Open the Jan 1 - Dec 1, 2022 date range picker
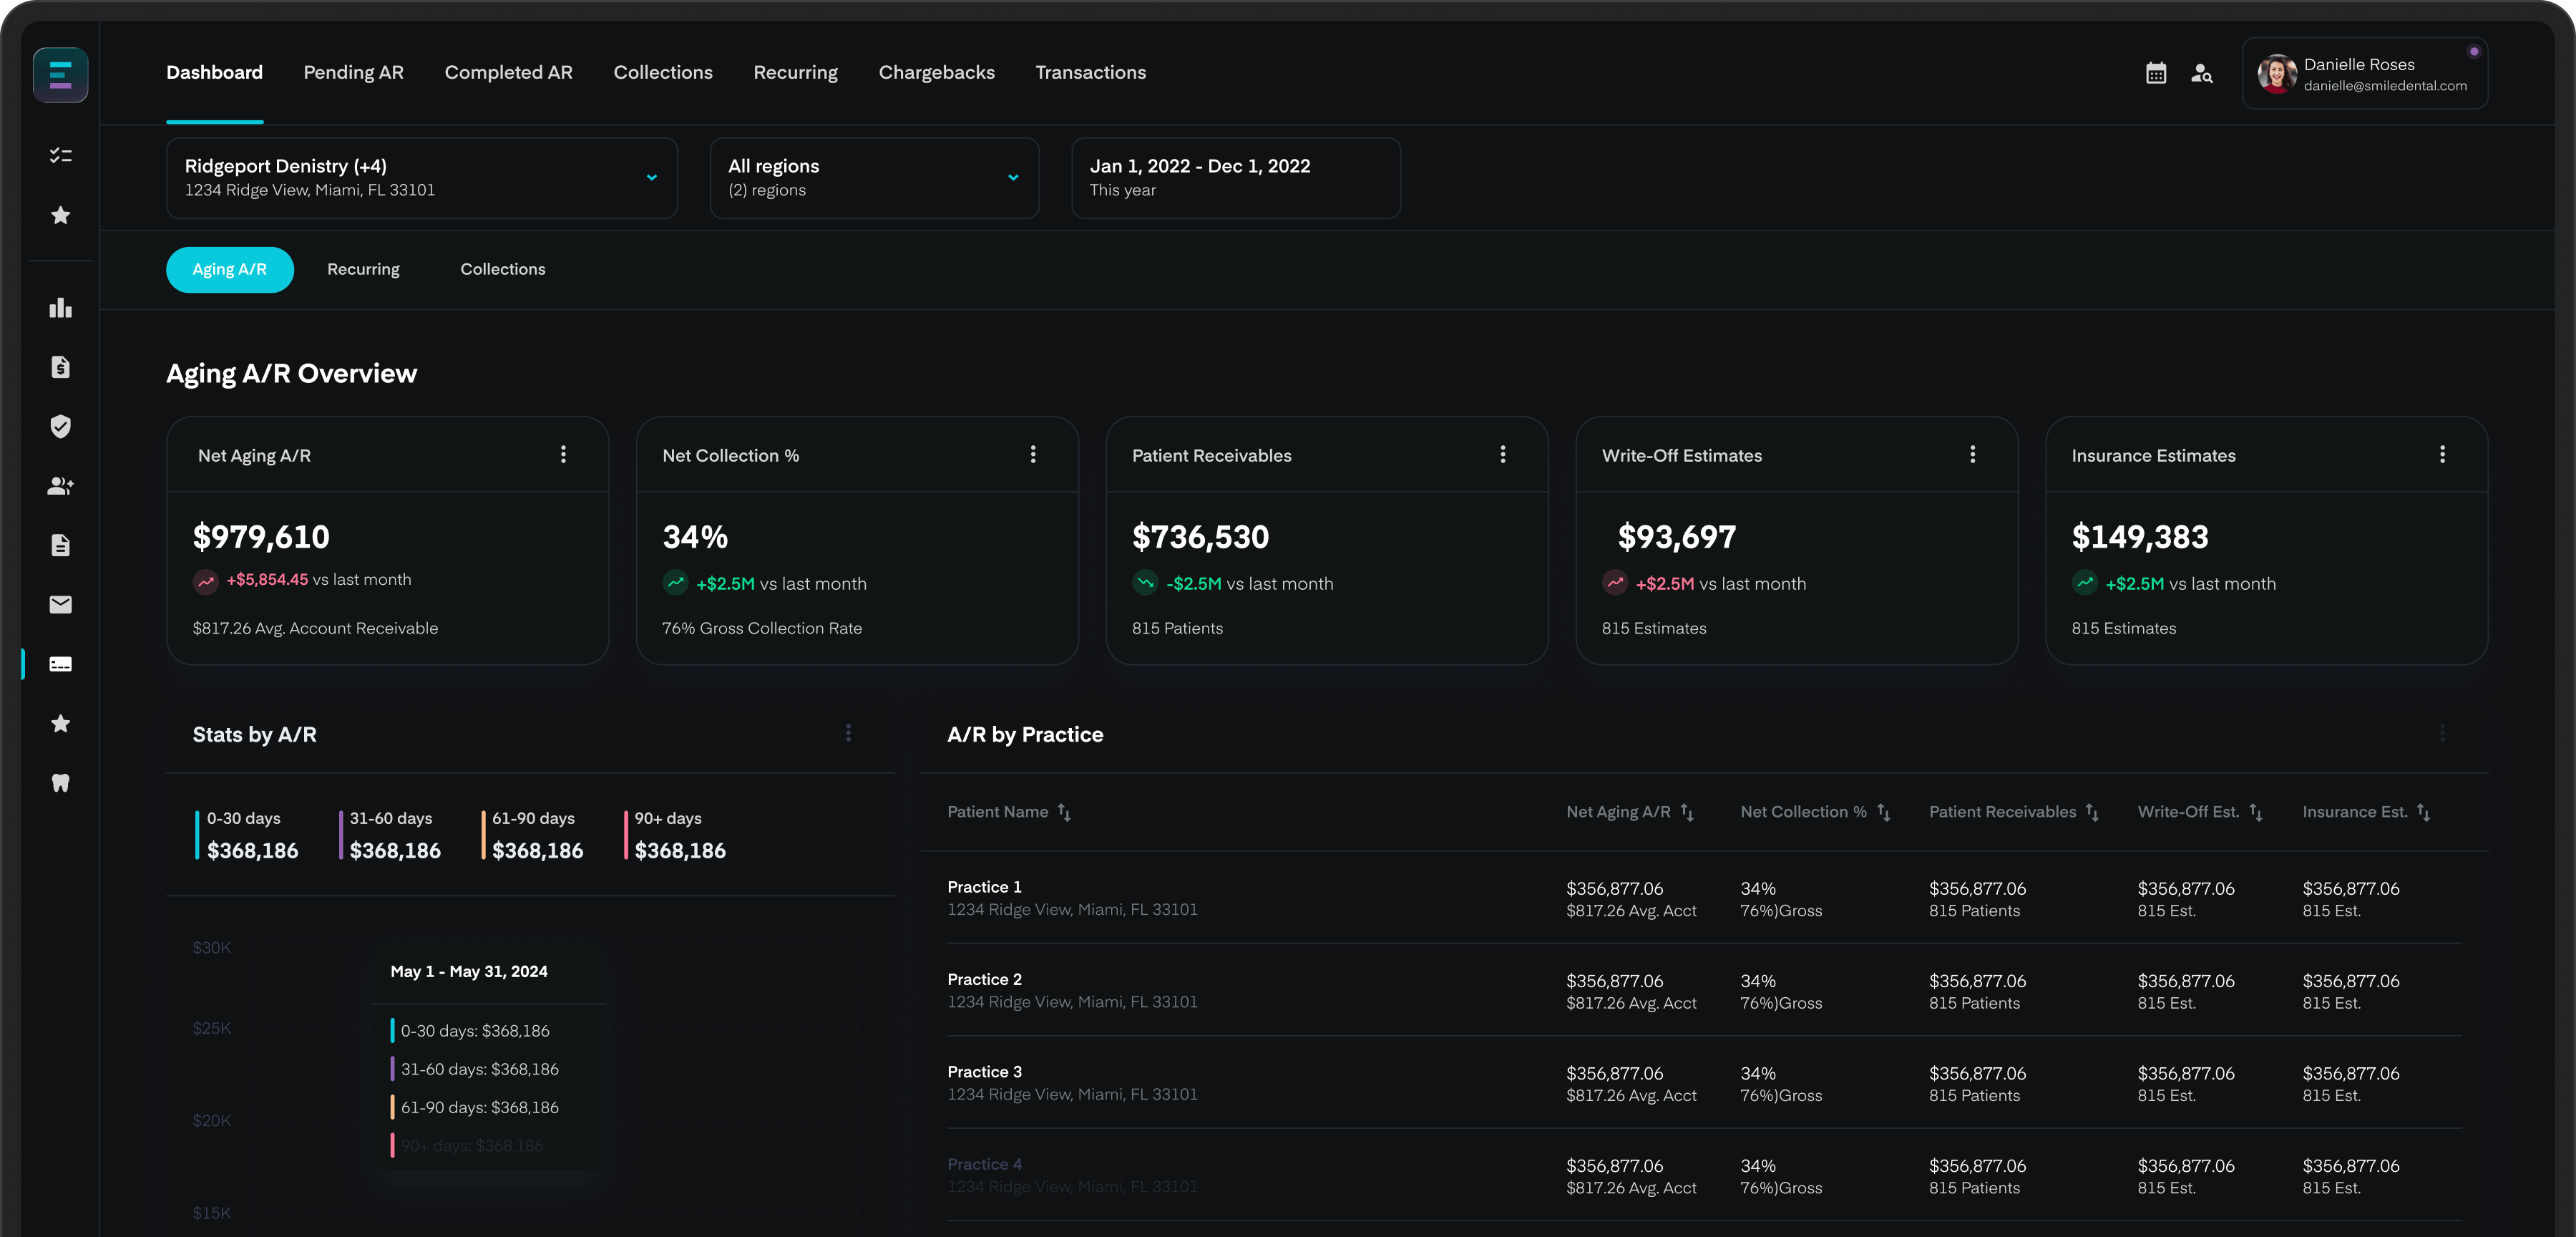2576x1237 pixels. tap(1236, 177)
